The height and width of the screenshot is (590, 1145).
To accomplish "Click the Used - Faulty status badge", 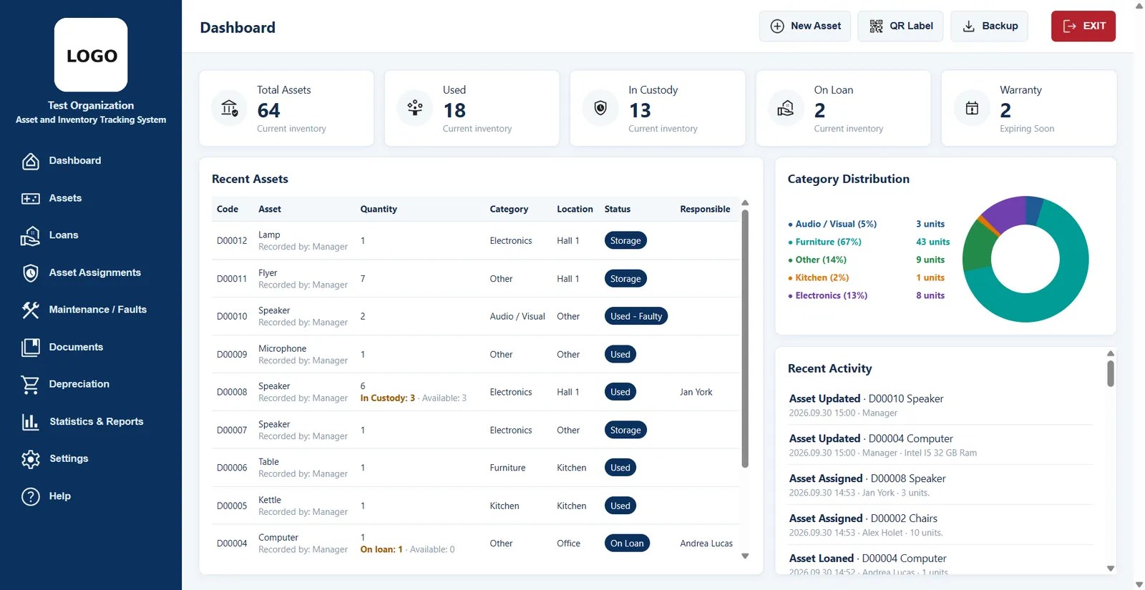I will [x=636, y=316].
